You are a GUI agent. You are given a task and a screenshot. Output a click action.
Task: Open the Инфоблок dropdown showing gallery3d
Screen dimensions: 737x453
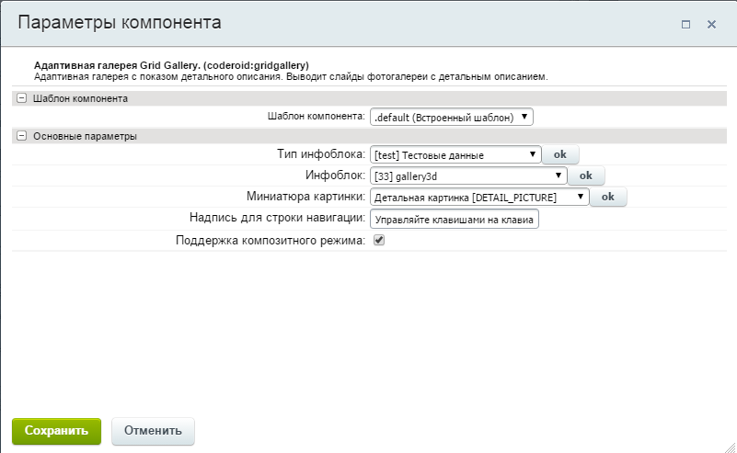click(x=467, y=176)
